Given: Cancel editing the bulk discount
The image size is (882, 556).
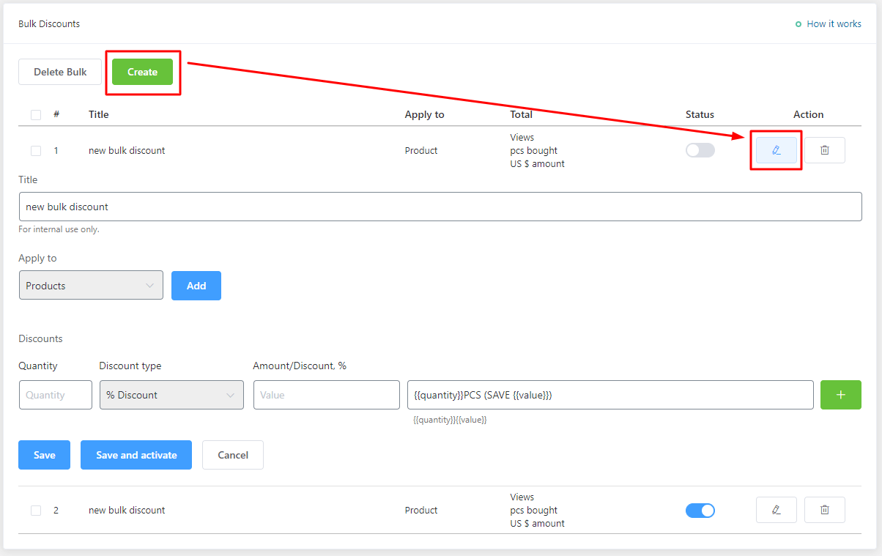Looking at the screenshot, I should point(232,455).
